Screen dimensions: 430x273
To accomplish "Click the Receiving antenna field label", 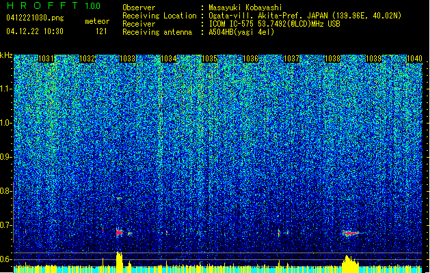I will [x=157, y=32].
